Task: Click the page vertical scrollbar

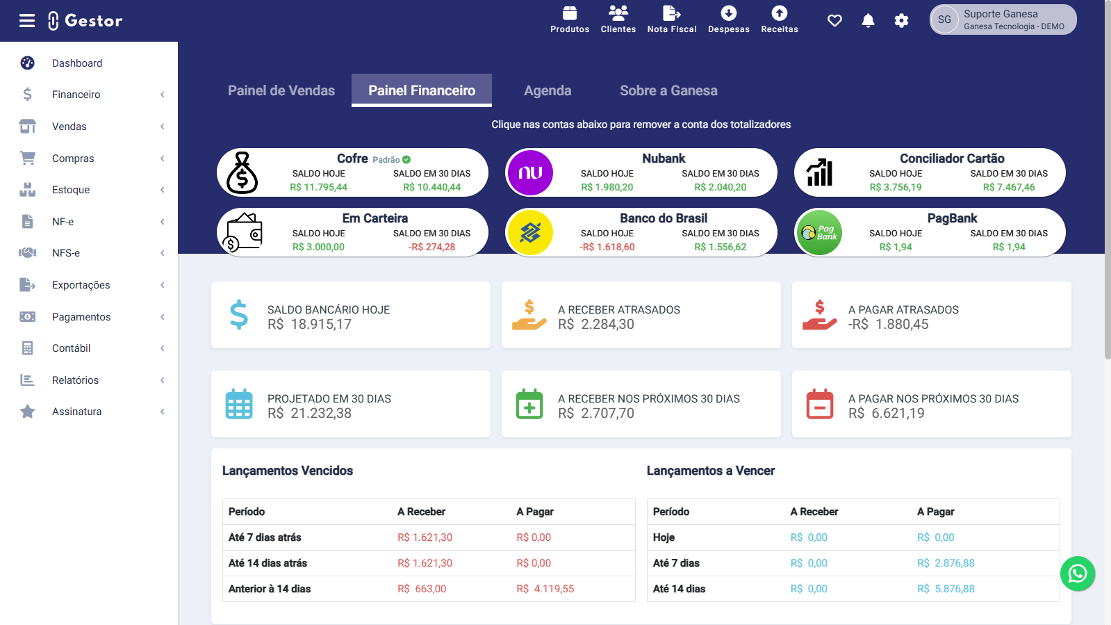Action: 1108,179
